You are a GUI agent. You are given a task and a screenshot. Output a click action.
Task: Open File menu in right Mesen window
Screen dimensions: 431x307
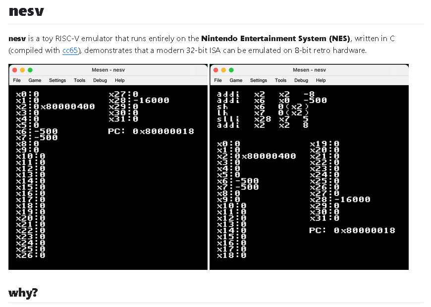[218, 80]
